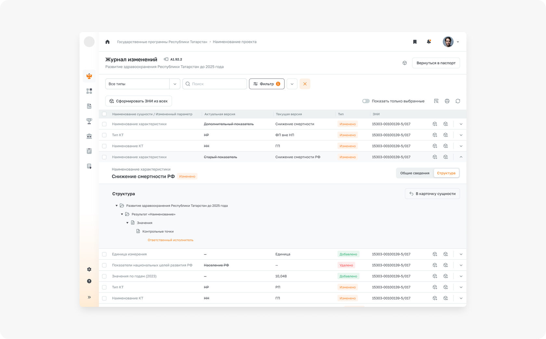The width and height of the screenshot is (546, 339).
Task: Click the print icon above table
Action: coord(447,101)
